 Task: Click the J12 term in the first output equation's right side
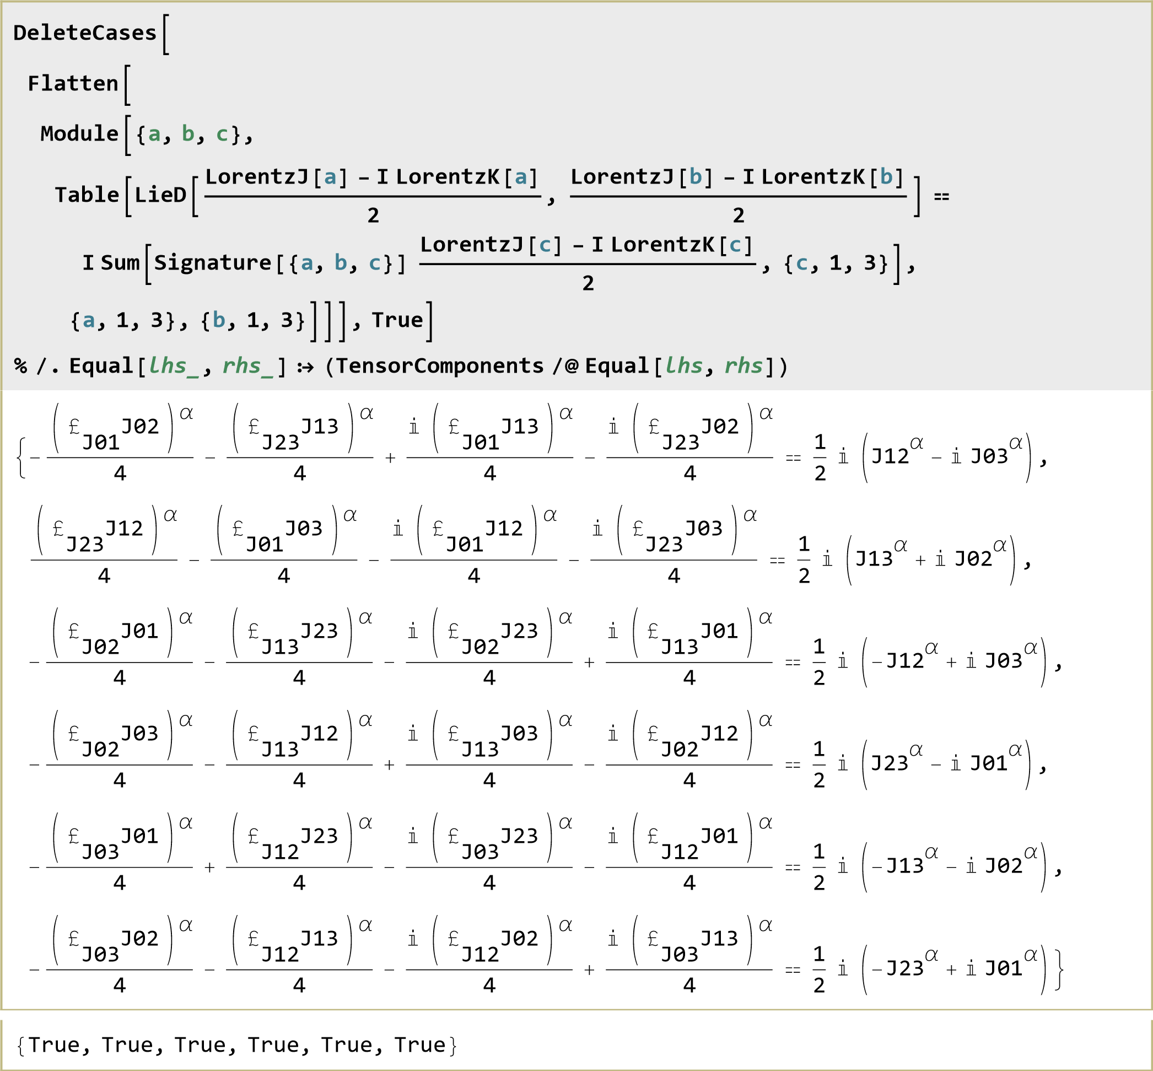(890, 457)
